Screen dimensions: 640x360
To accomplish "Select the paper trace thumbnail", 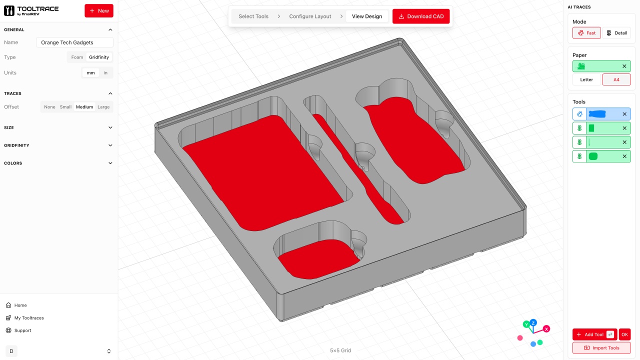I will tap(580, 66).
